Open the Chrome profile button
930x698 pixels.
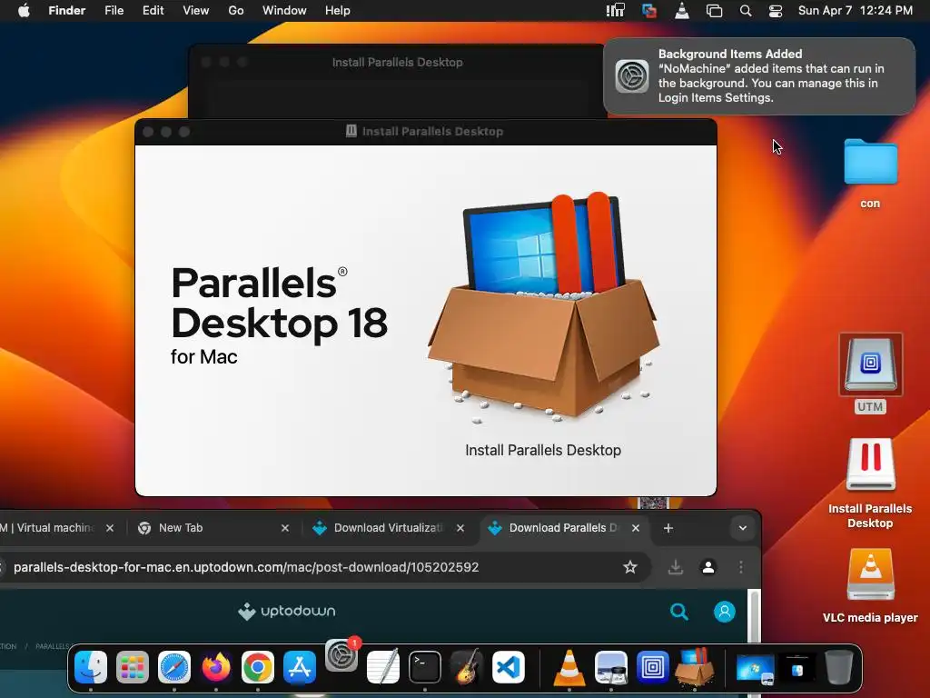pos(707,567)
